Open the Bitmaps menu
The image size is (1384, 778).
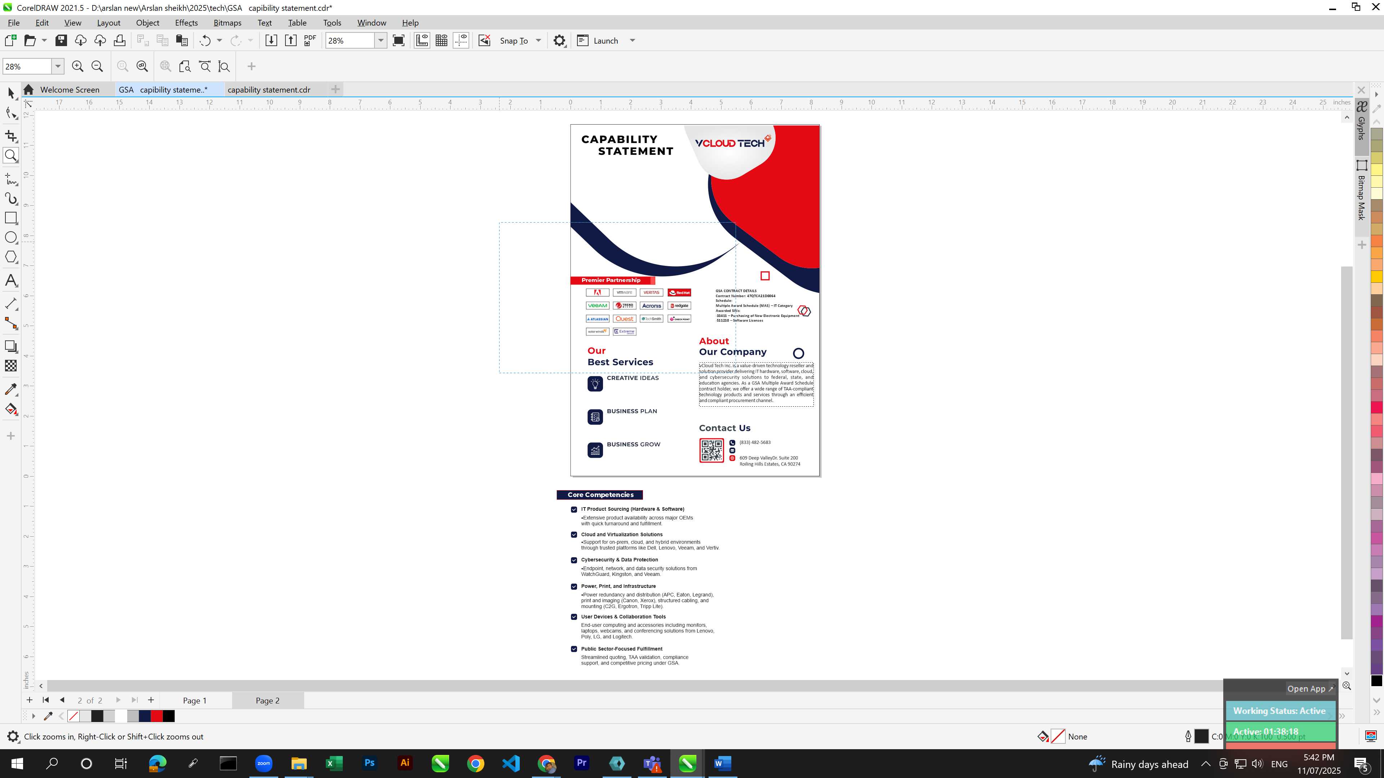(x=227, y=23)
